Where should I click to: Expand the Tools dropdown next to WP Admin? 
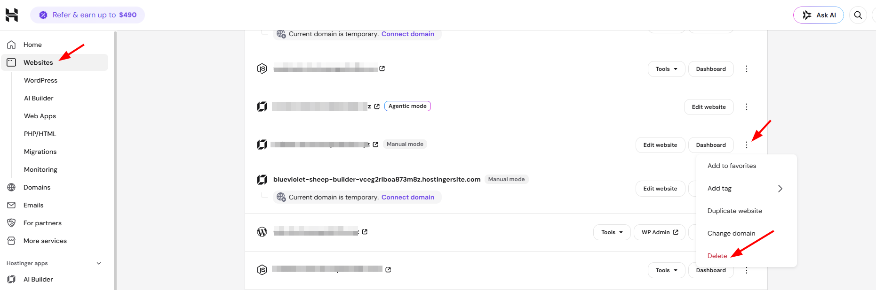[x=612, y=232]
